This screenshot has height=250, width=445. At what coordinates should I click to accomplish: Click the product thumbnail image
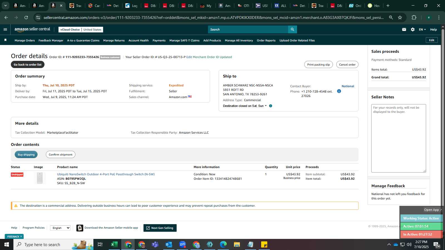click(x=40, y=178)
